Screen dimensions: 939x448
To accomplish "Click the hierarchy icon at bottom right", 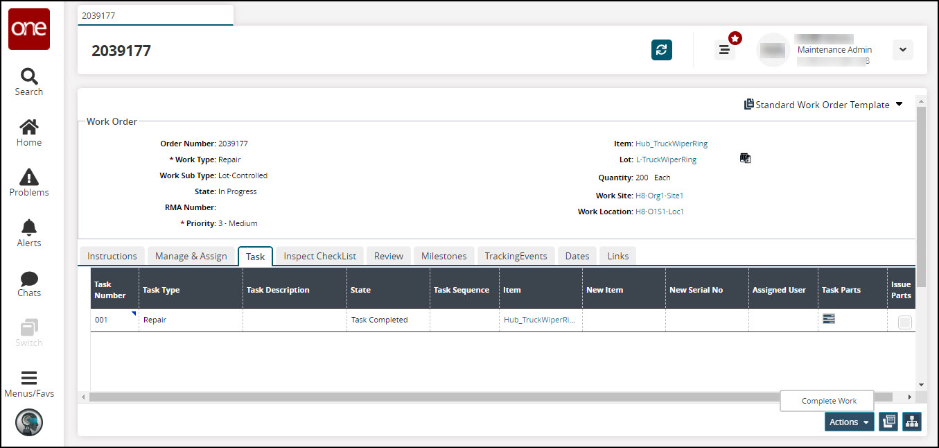I will (x=912, y=422).
